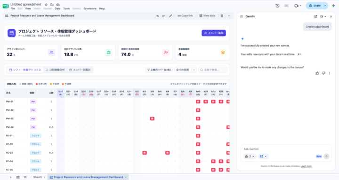Start a new Gemini chat
This screenshot has height=180, width=339.
point(315,16)
